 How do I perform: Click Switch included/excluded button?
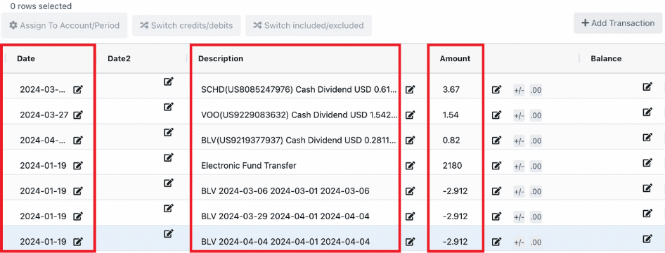click(x=309, y=25)
